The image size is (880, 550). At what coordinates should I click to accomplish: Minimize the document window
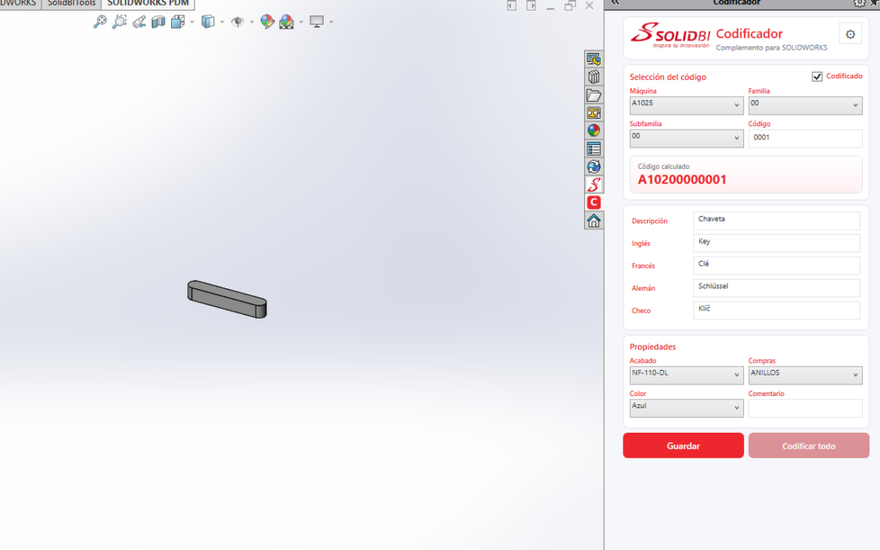551,7
